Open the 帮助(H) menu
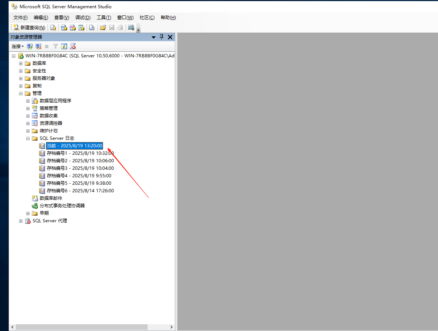The height and width of the screenshot is (331, 438). (168, 18)
